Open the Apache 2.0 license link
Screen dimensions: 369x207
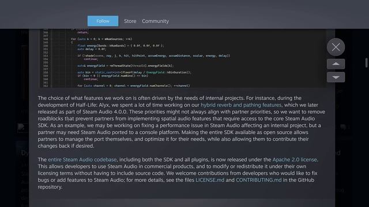pyautogui.click(x=295, y=160)
